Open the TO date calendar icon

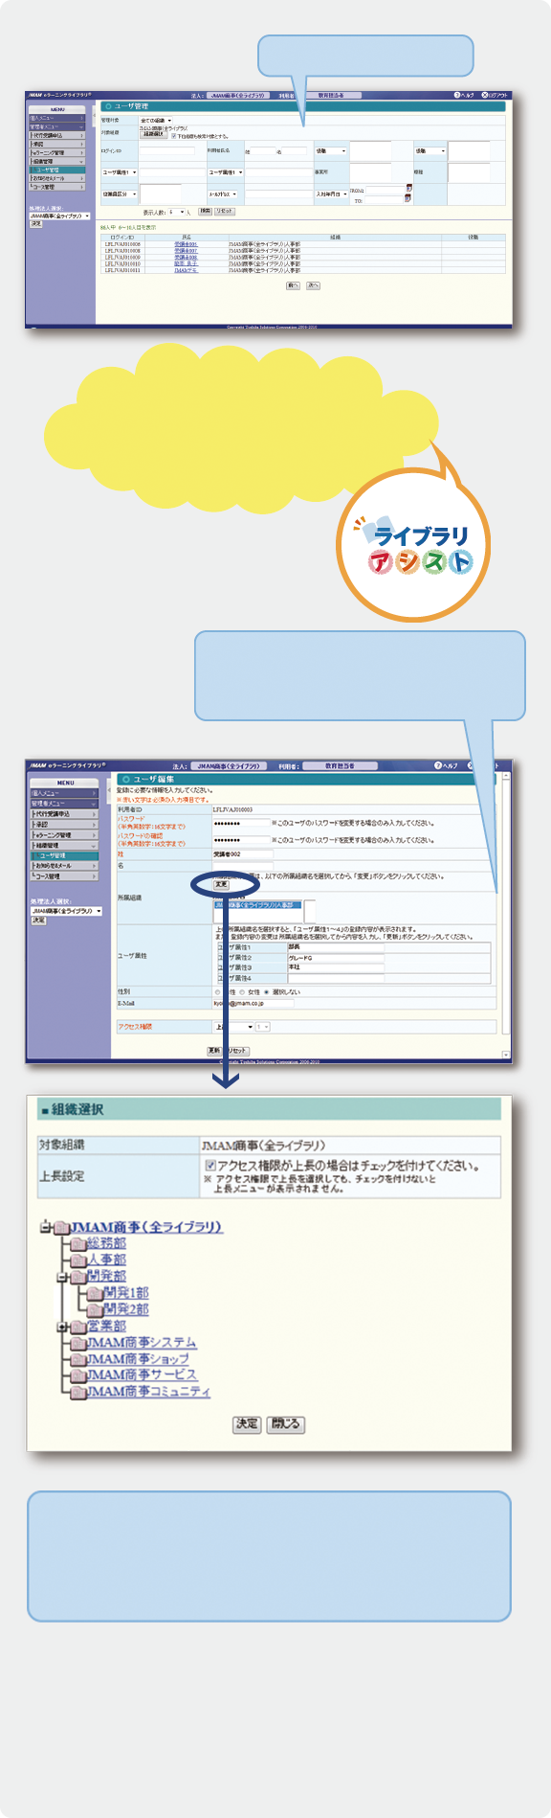click(x=408, y=198)
